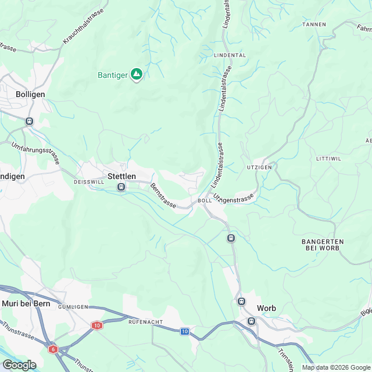Click the red route 10 highway shield
Screen dimensions: 372x372
[97, 325]
